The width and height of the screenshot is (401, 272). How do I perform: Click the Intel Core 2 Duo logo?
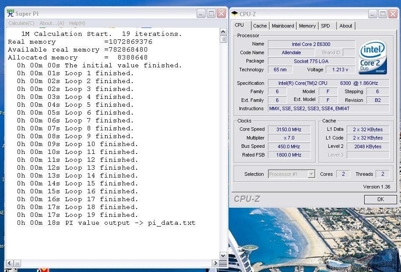point(373,58)
